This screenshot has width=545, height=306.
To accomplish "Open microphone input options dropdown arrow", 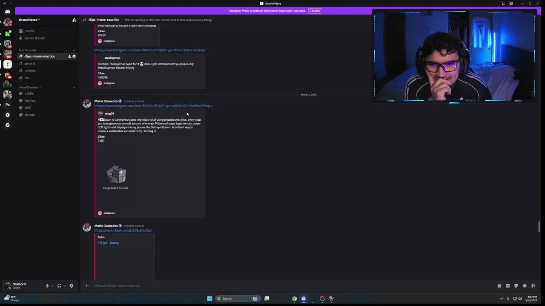I will [52, 286].
